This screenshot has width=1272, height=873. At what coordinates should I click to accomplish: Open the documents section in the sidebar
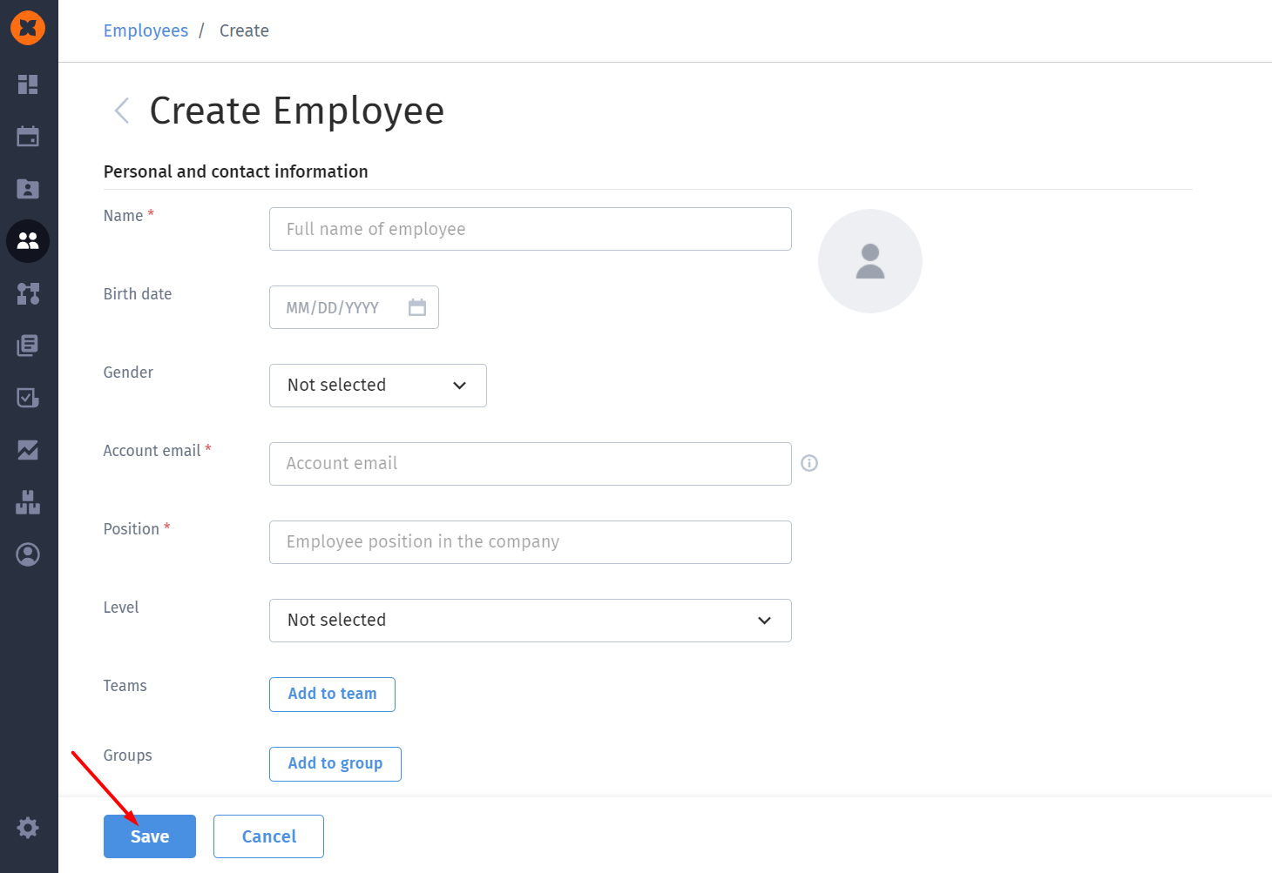[x=28, y=346]
